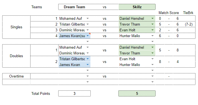Open Hunter Malio singles 4 dropdown
The image size is (198, 105).
coord(153,36)
